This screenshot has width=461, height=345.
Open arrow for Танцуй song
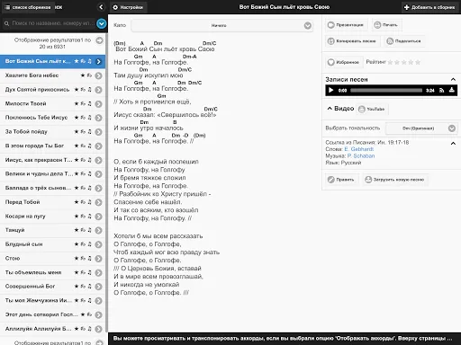pos(98,230)
